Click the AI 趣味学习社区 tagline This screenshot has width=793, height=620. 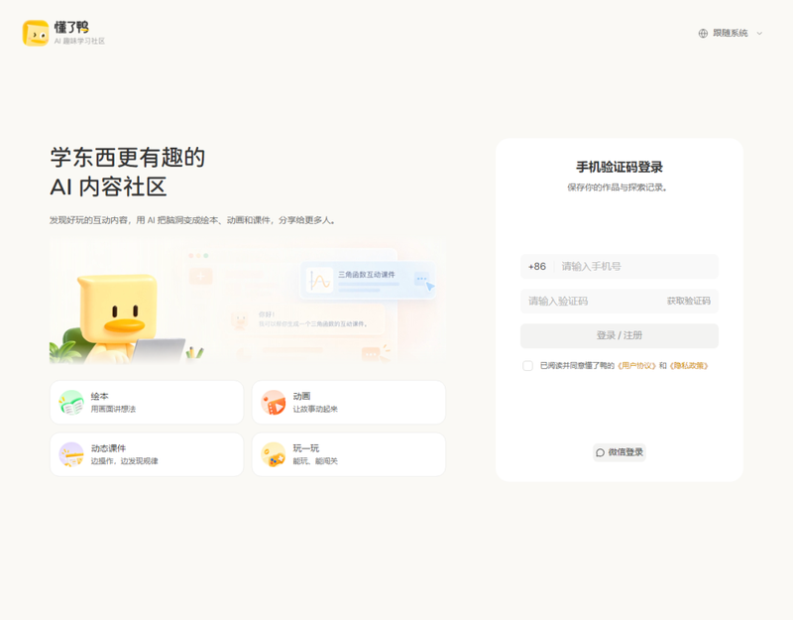[79, 41]
